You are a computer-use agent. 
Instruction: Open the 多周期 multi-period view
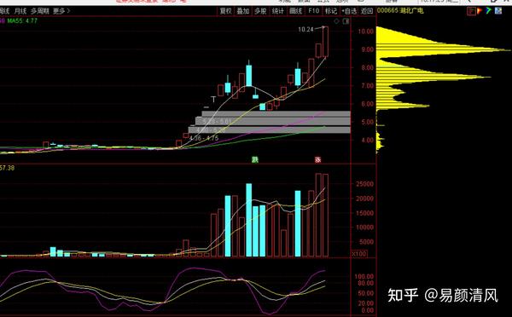(40, 11)
